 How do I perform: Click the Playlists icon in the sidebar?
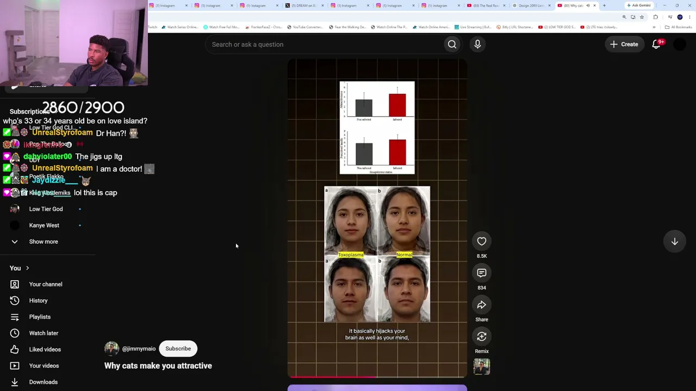click(x=15, y=317)
